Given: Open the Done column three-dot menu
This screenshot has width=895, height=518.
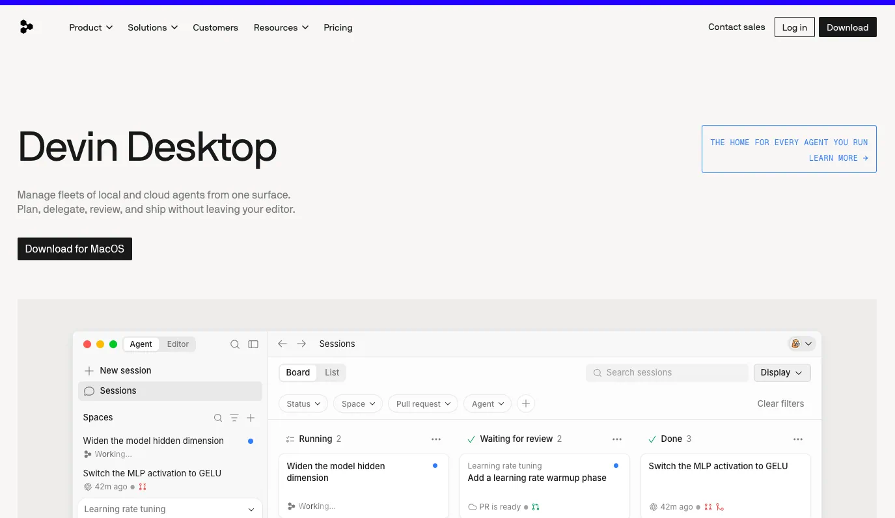Looking at the screenshot, I should [x=798, y=439].
